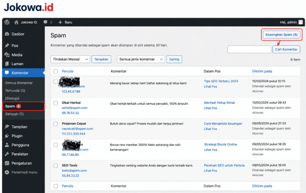Click the sehat@spam.com email link
The image size is (306, 193).
(74, 108)
